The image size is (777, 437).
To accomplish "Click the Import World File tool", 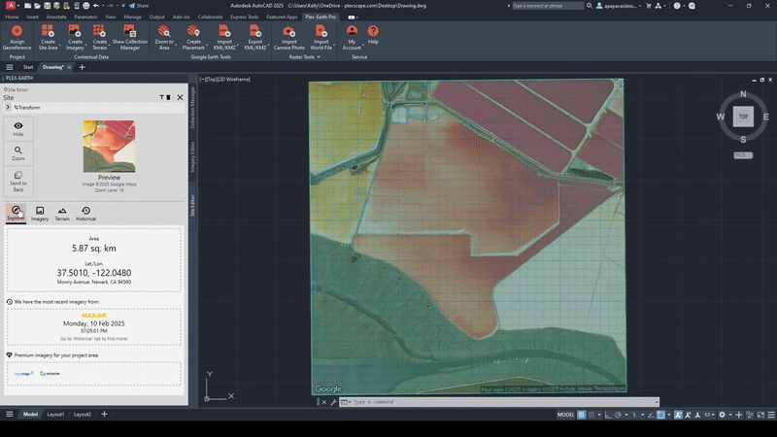I will [x=321, y=38].
